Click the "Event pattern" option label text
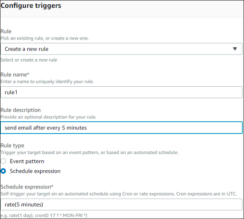Image resolution: width=244 pixels, height=219 pixels. [x=27, y=161]
